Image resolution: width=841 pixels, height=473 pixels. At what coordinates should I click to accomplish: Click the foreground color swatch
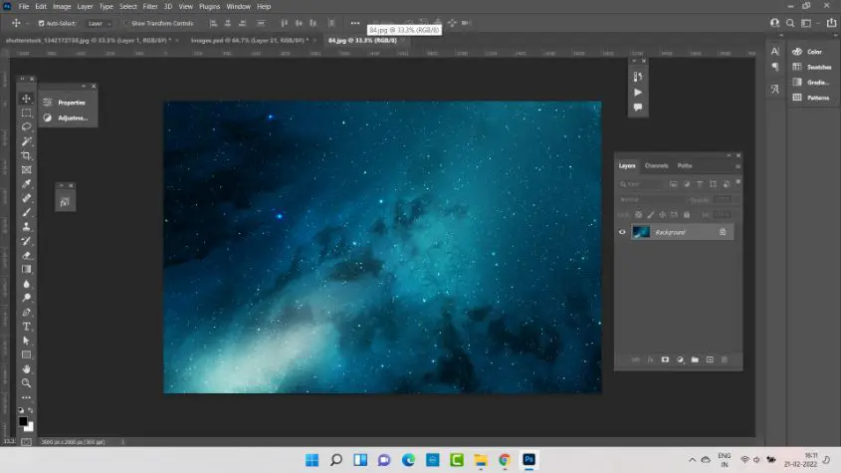pos(23,420)
